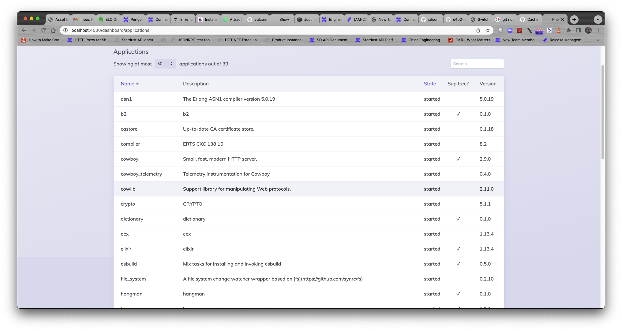
Task: Click the Lighthouse extension icon
Action: [x=559, y=30]
